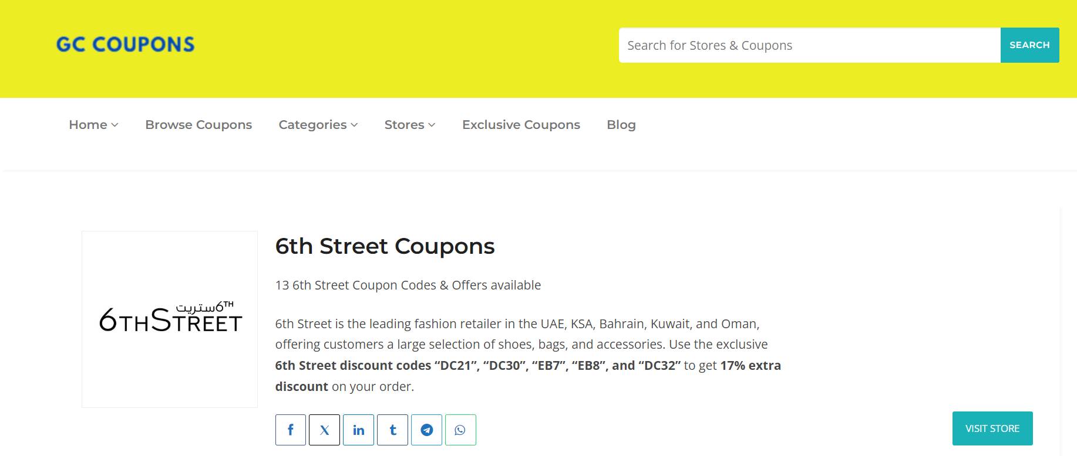This screenshot has height=456, width=1077.
Task: Click the Visit Store button
Action: coord(992,428)
